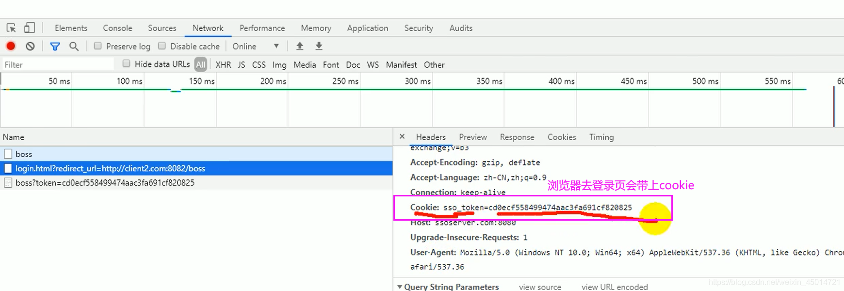Screen dimensions: 844x291
Task: Switch to the Cookies detail tab
Action: tap(562, 137)
